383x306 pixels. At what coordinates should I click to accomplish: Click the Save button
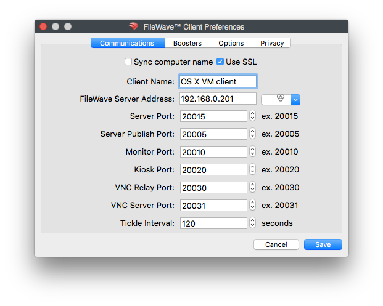(323, 244)
